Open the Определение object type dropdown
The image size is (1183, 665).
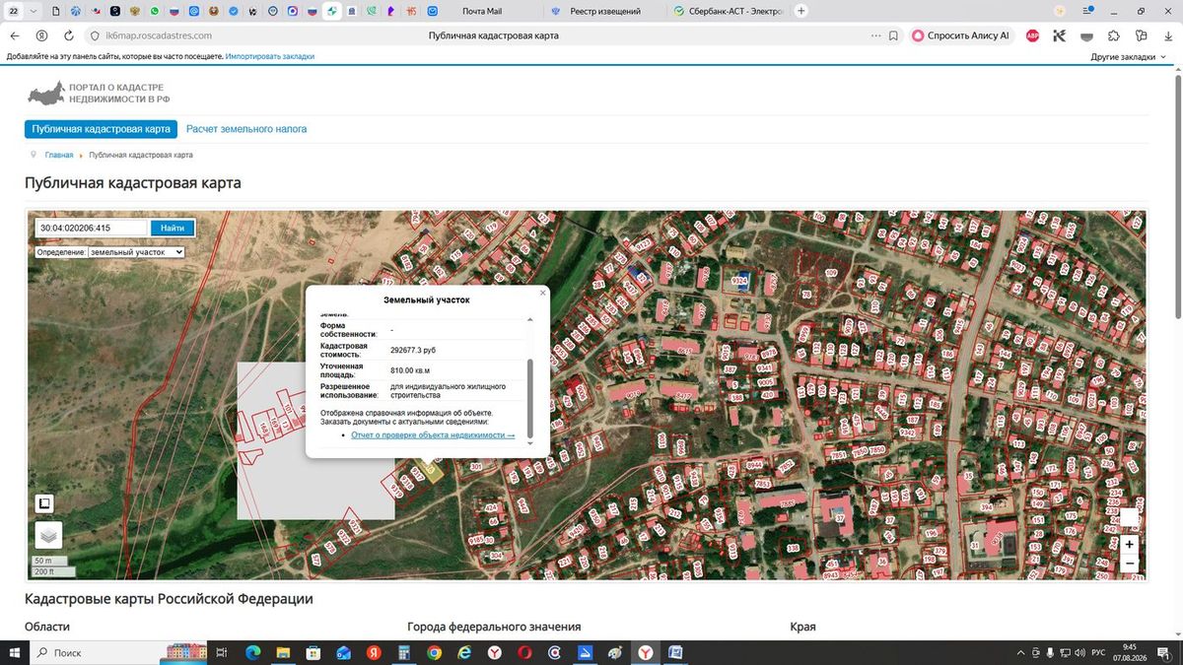[136, 252]
